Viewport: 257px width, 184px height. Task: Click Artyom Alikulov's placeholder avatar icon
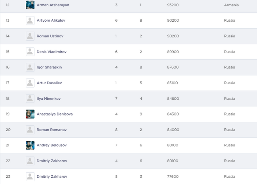[30, 21]
